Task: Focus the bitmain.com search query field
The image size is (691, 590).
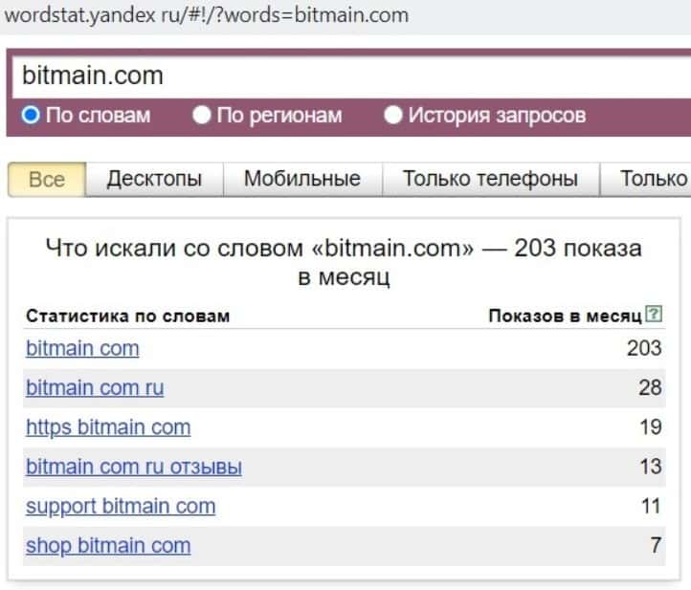Action: click(345, 76)
